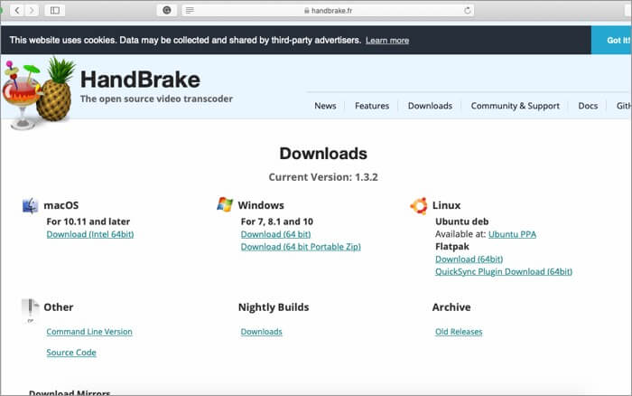Click the Safari forward arrow button
The width and height of the screenshot is (632, 396).
point(33,10)
